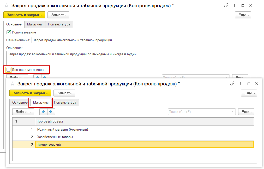Viewport: 264px width, 169px height.
Task: Expand Еще dropdown in front window header
Action: pos(249,93)
